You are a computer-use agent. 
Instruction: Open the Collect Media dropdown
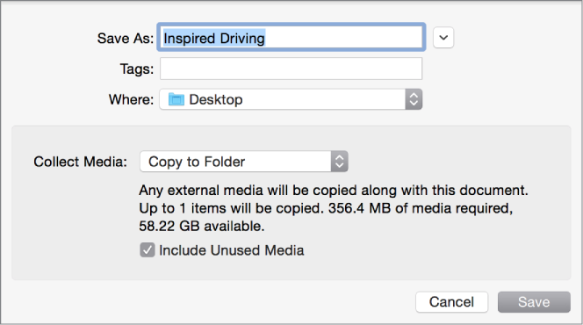coord(244,162)
